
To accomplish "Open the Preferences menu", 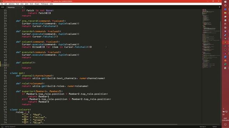I will click(x=44, y=4).
